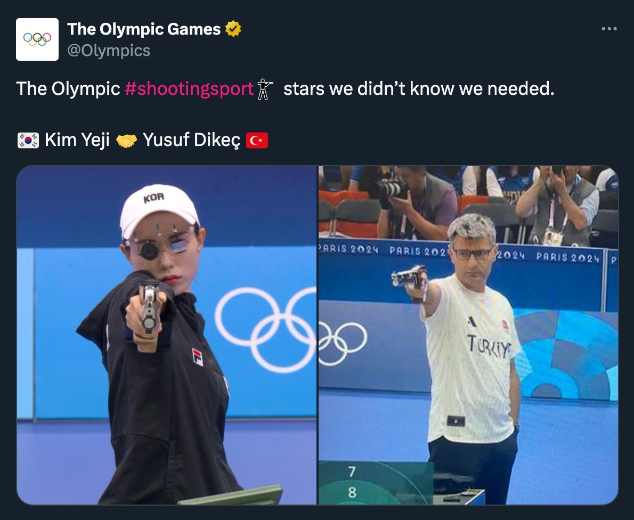The image size is (634, 520).
Task: Click the South Korea flag emoji
Action: (x=28, y=140)
